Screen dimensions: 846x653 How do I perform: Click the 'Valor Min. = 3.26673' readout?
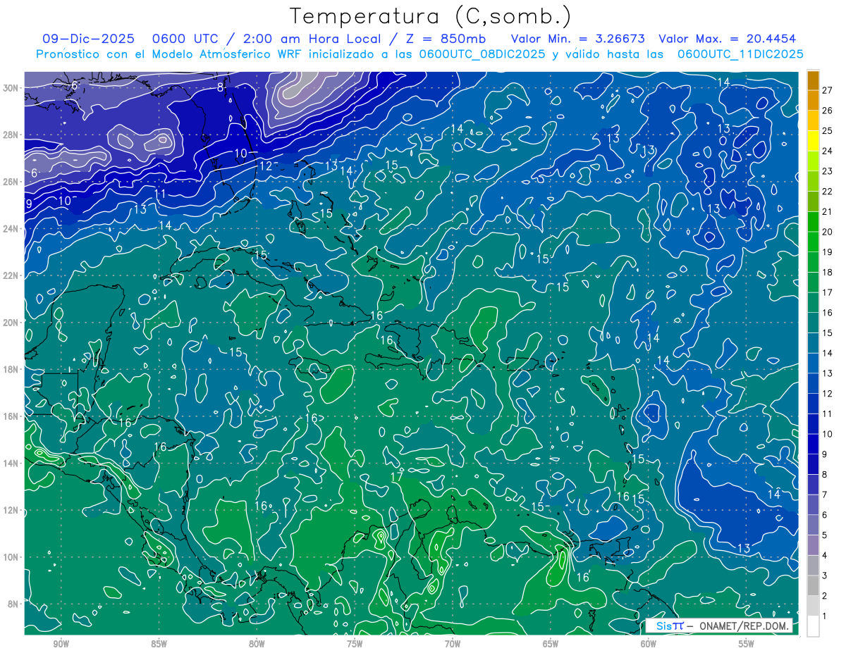[x=577, y=39]
